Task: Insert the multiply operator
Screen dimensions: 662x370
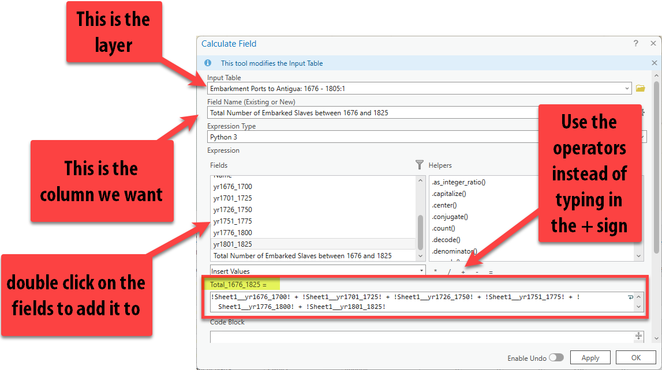Action: [435, 272]
